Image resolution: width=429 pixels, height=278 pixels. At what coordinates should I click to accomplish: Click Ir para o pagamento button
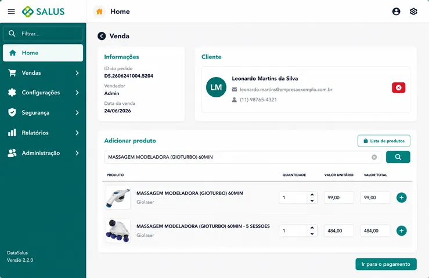pos(386,264)
